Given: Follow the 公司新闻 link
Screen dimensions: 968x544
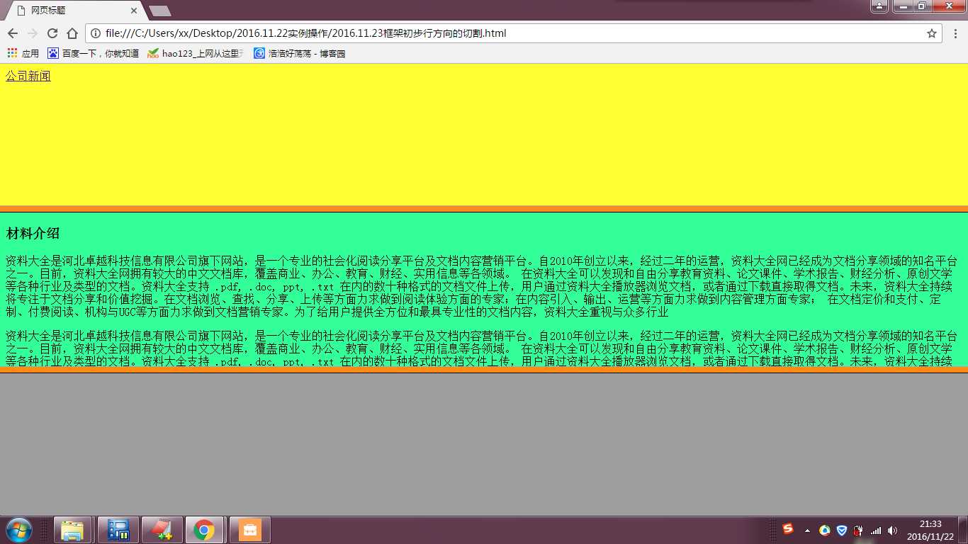Looking at the screenshot, I should [x=28, y=76].
